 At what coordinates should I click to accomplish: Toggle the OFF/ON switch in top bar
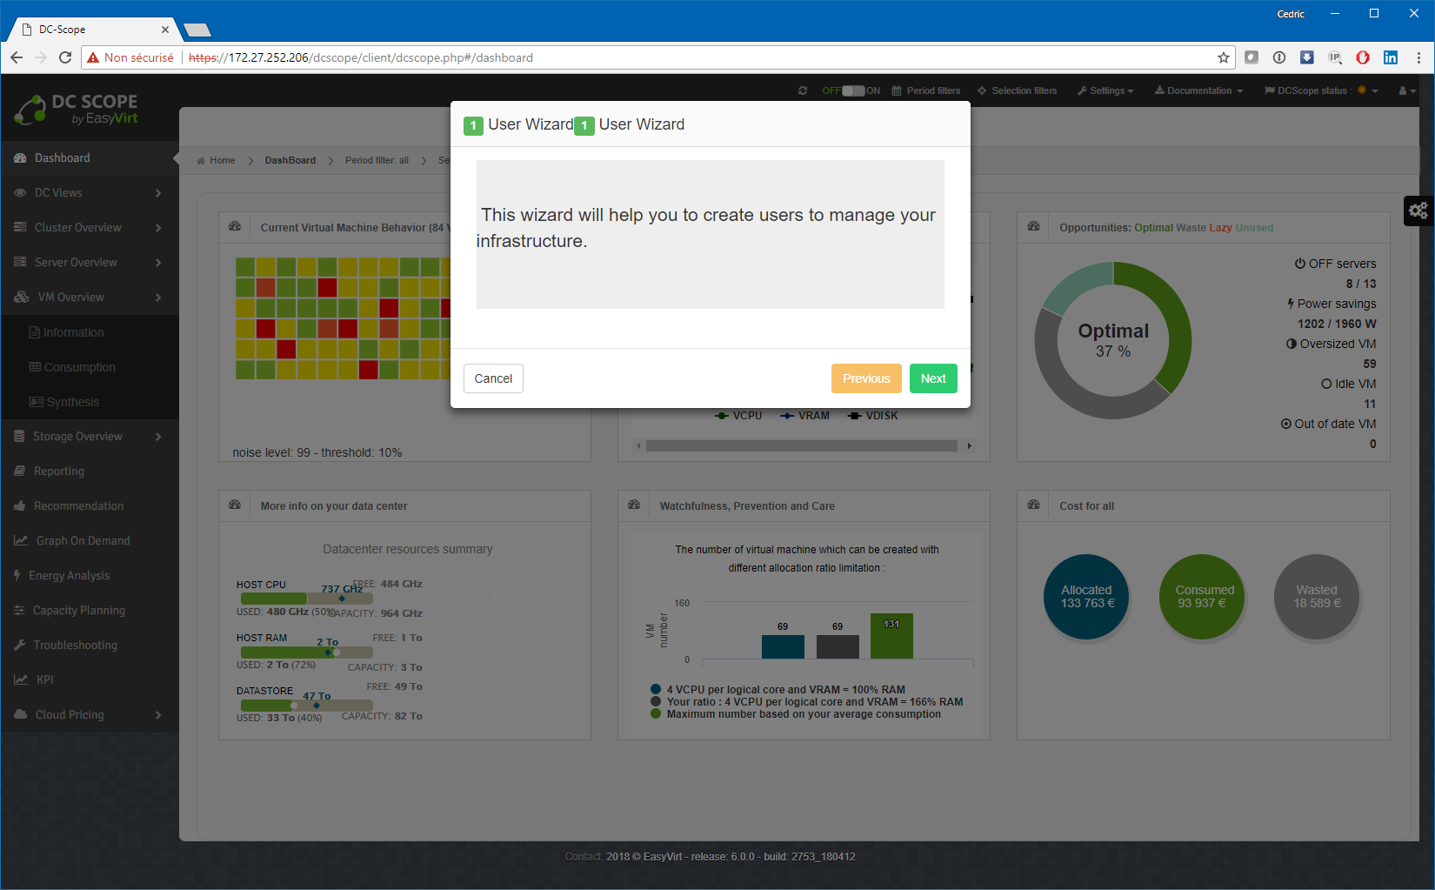coord(853,90)
